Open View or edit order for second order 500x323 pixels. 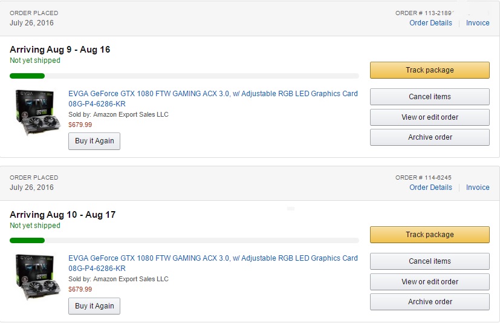tap(429, 282)
